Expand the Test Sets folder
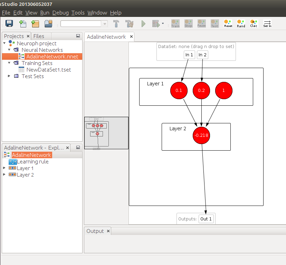 coord(9,76)
